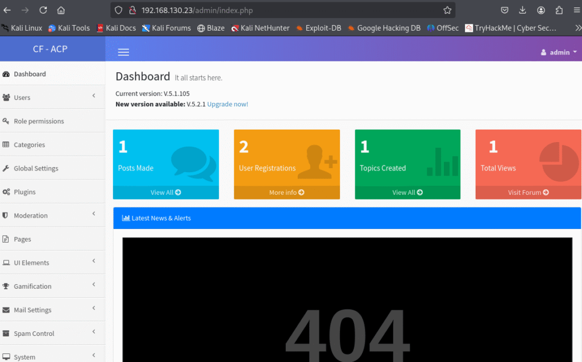Click the Global Settings wrench icon
582x362 pixels.
6,168
